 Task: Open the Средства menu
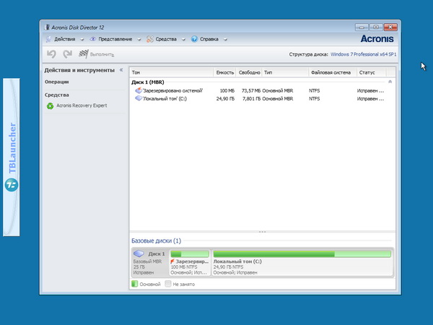click(x=165, y=38)
